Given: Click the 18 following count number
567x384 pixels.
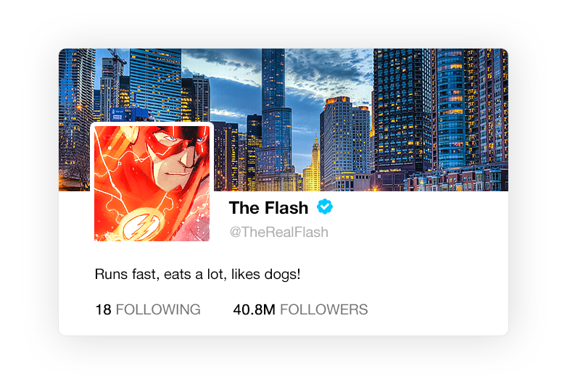Looking at the screenshot, I should tap(103, 309).
